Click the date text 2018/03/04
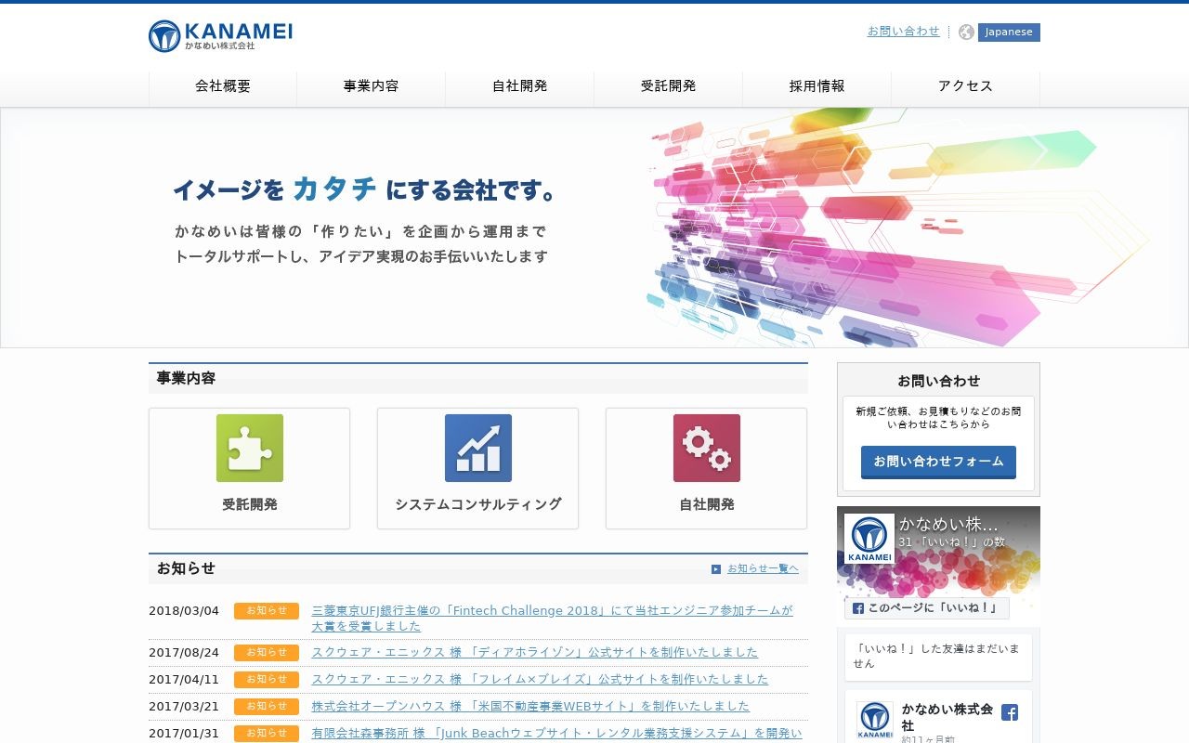The width and height of the screenshot is (1189, 743). 184,611
